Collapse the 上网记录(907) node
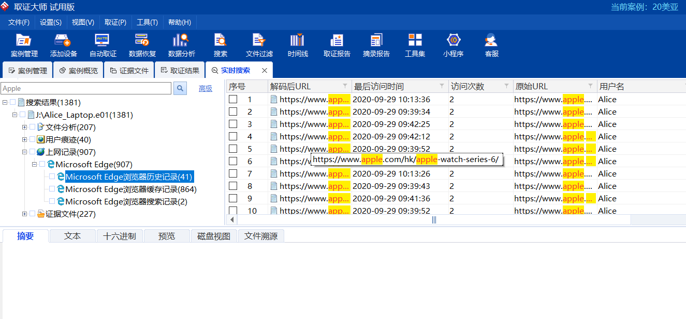 pyautogui.click(x=24, y=152)
